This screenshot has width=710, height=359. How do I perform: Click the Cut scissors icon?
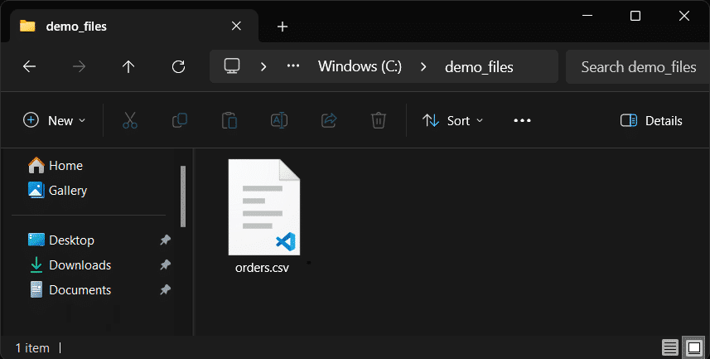[x=130, y=120]
